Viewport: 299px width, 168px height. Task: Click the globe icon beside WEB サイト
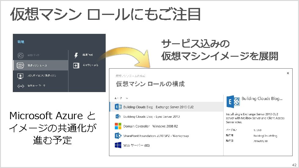pos(20,55)
